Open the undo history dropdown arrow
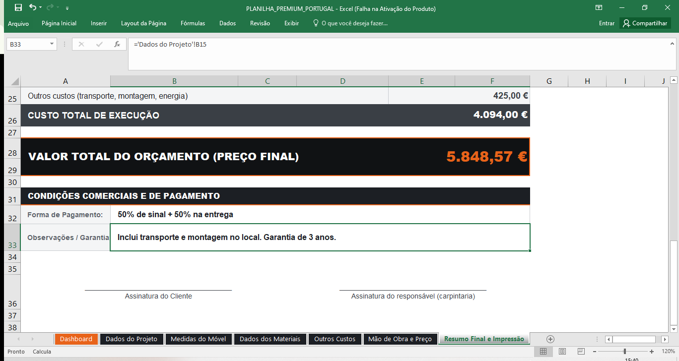The image size is (679, 361). click(40, 8)
